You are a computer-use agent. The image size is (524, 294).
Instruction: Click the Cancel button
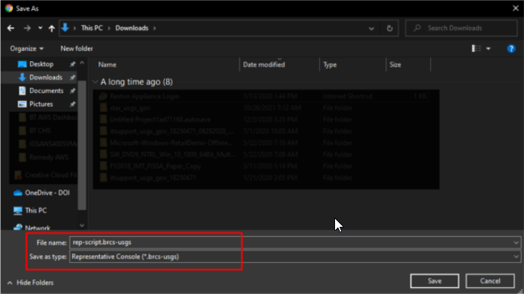pyautogui.click(x=490, y=281)
